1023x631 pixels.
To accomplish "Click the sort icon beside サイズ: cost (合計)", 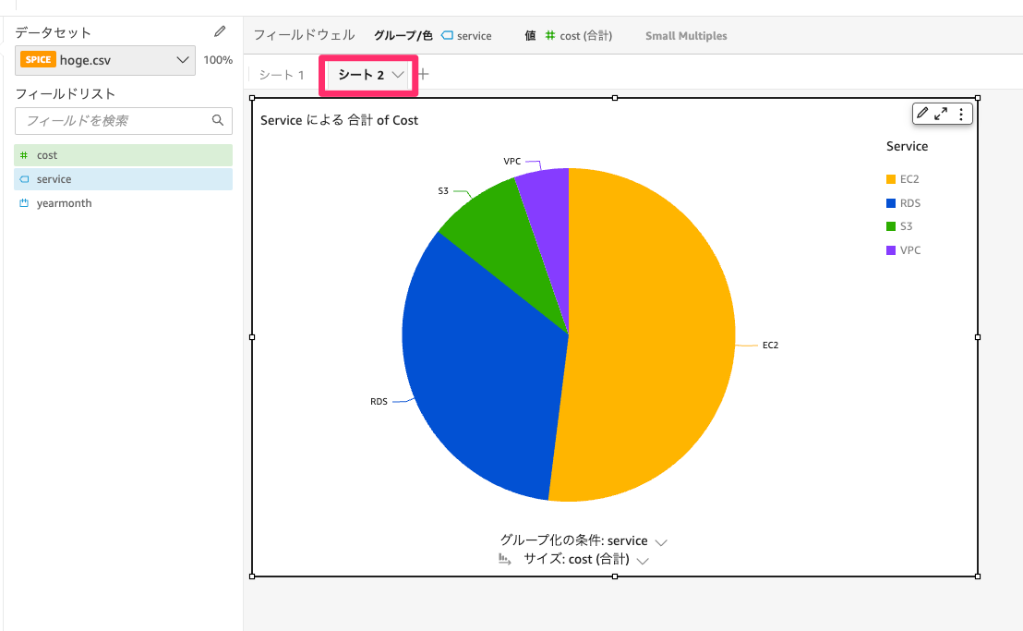I will (x=504, y=559).
